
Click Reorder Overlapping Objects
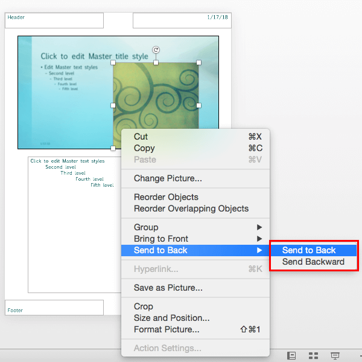coord(191,208)
